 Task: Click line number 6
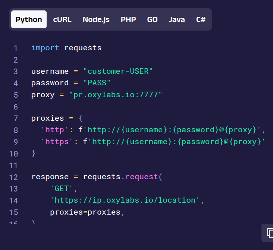coord(16,107)
